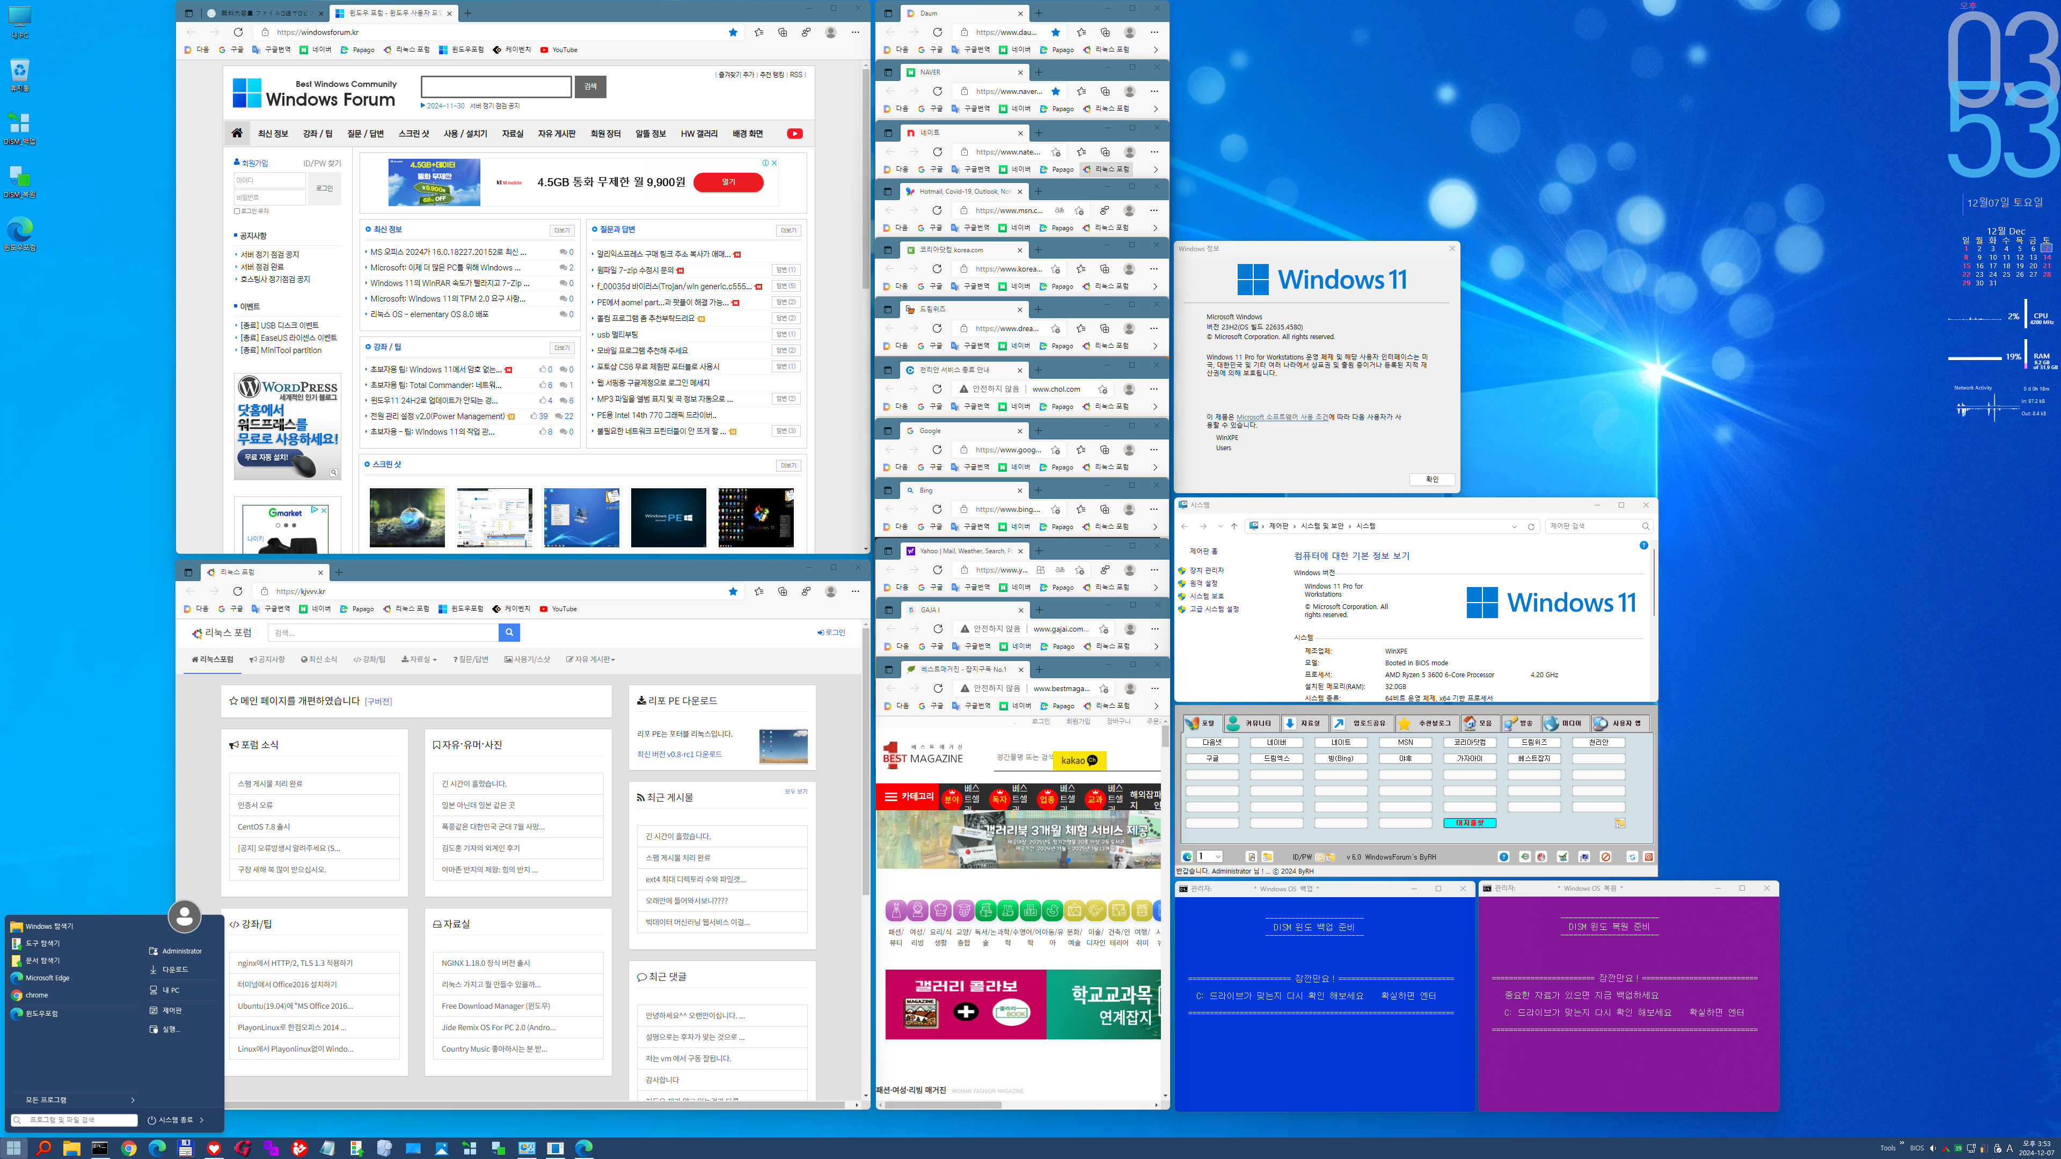Screen dimensions: 2061x1159
Task: Click the user avatar atop the start menu
Action: tap(184, 916)
